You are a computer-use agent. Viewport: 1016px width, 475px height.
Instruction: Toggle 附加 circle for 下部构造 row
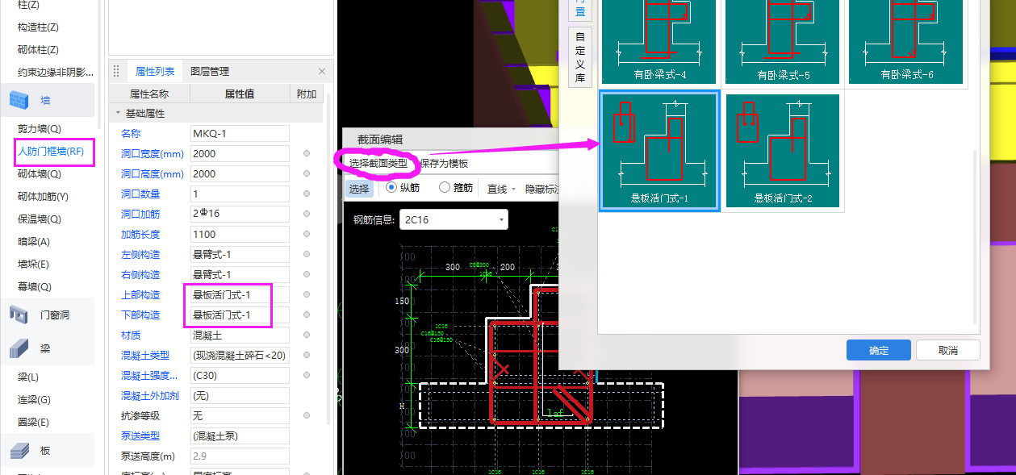coord(307,315)
